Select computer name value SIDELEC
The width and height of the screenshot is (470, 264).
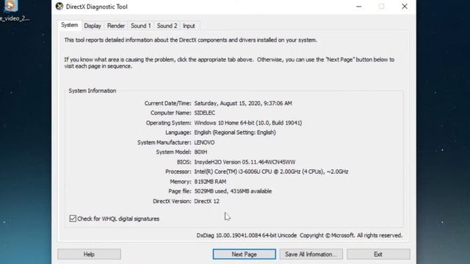coord(204,113)
